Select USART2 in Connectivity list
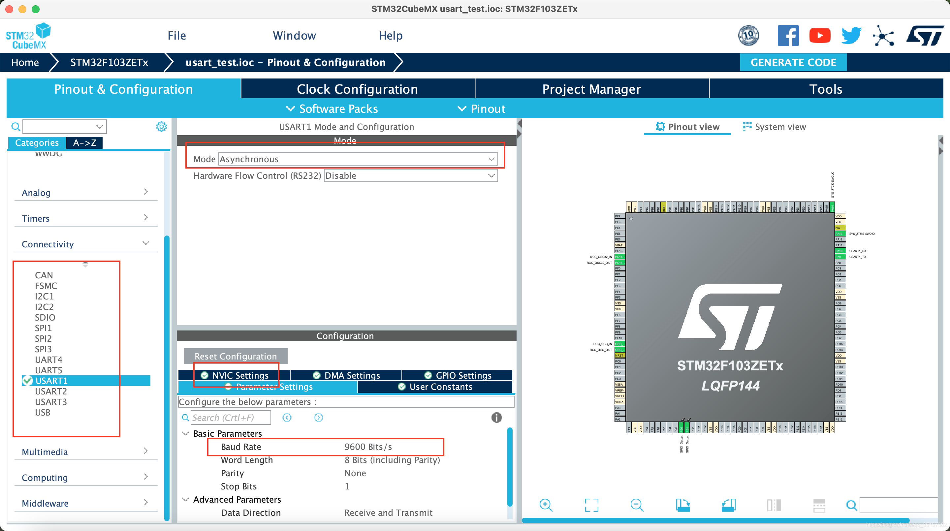The image size is (950, 531). [51, 391]
